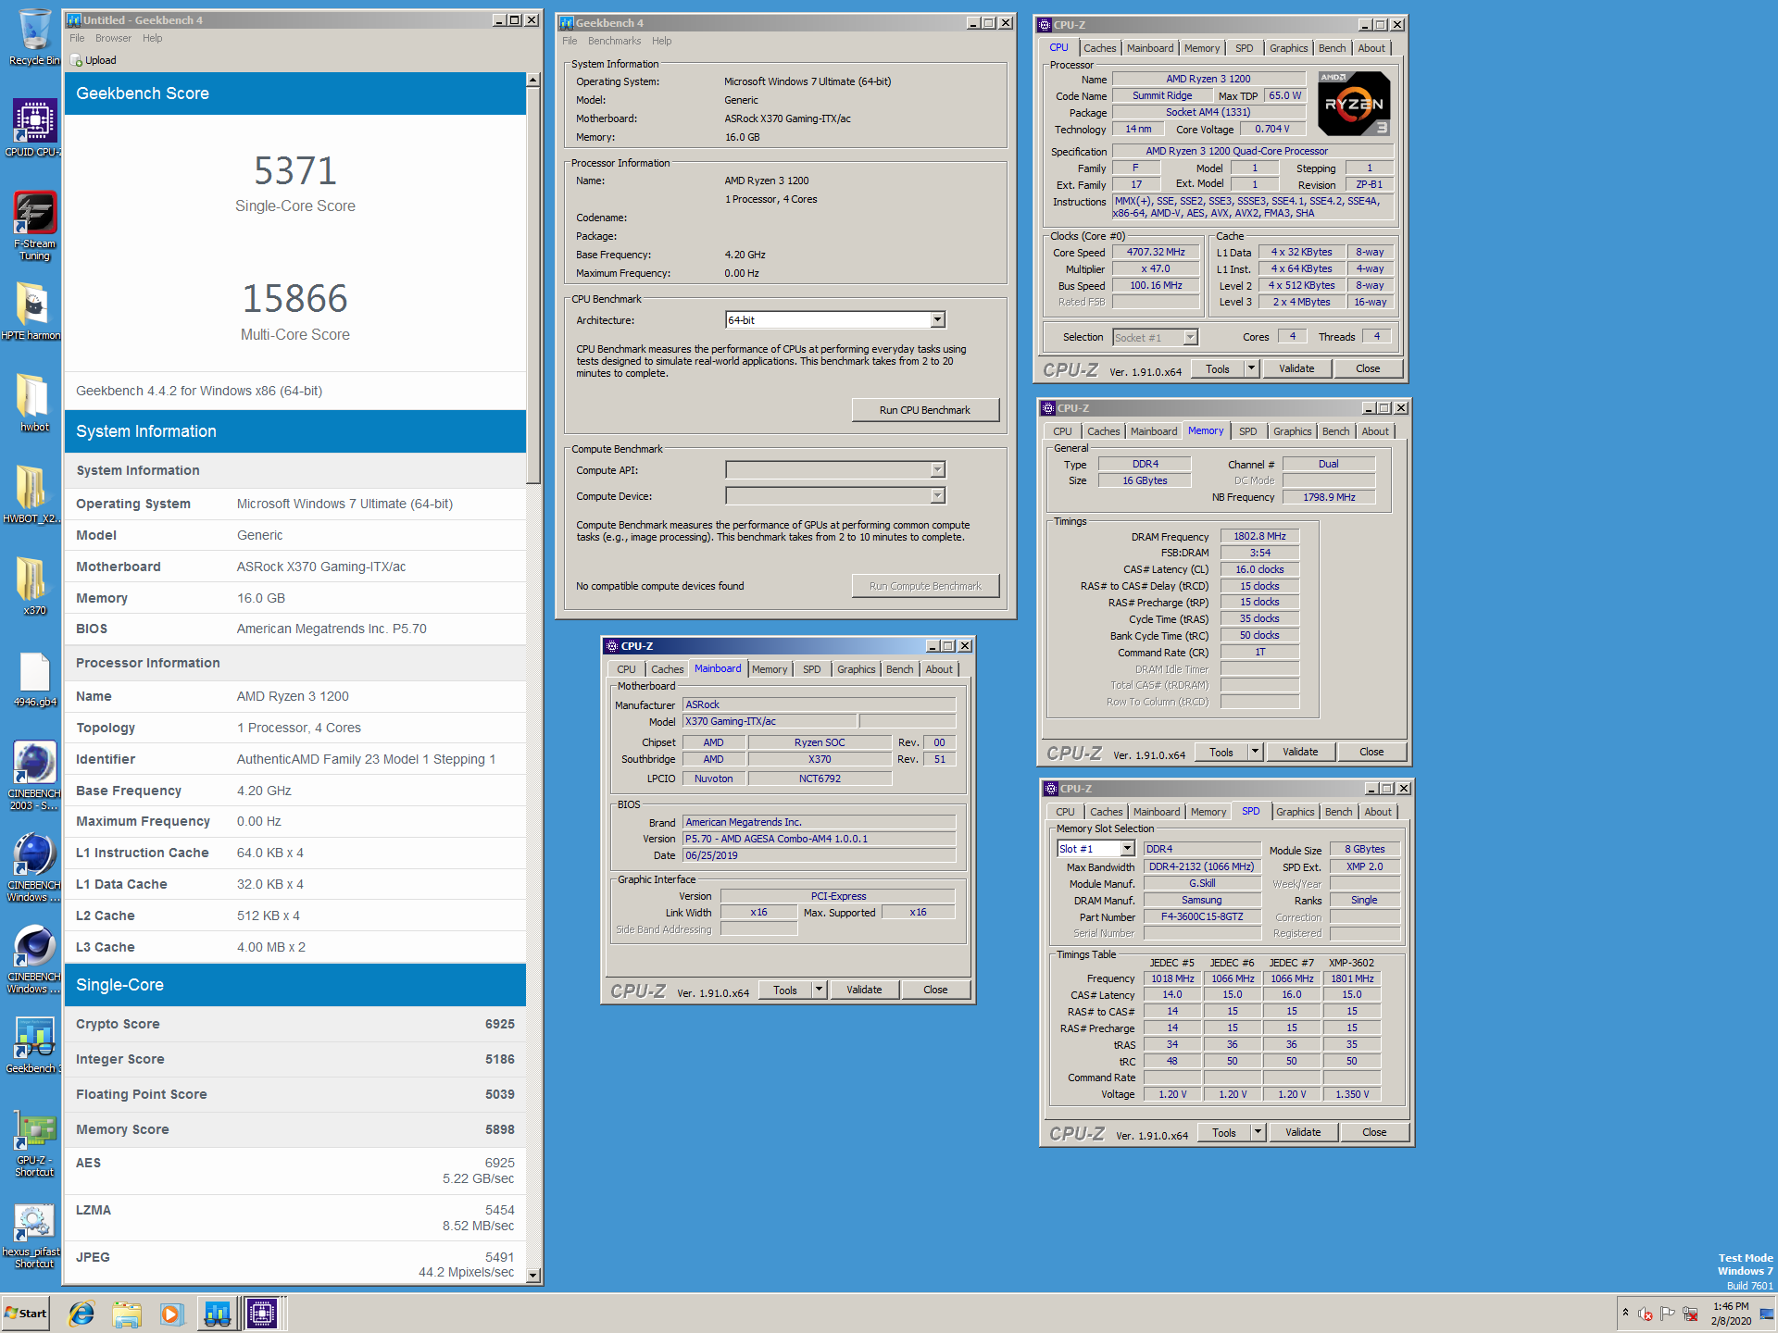1778x1333 pixels.
Task: Click the 5371 Single-Core Score value
Action: point(295,171)
